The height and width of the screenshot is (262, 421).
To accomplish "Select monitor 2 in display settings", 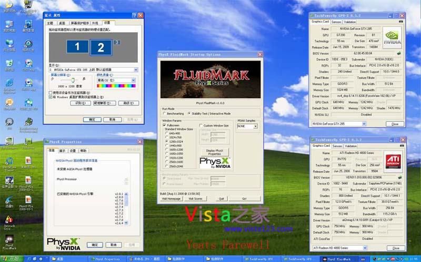I will point(101,47).
